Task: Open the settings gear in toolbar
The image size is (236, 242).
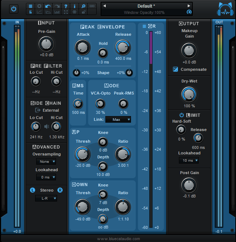Action: [x=39, y=6]
